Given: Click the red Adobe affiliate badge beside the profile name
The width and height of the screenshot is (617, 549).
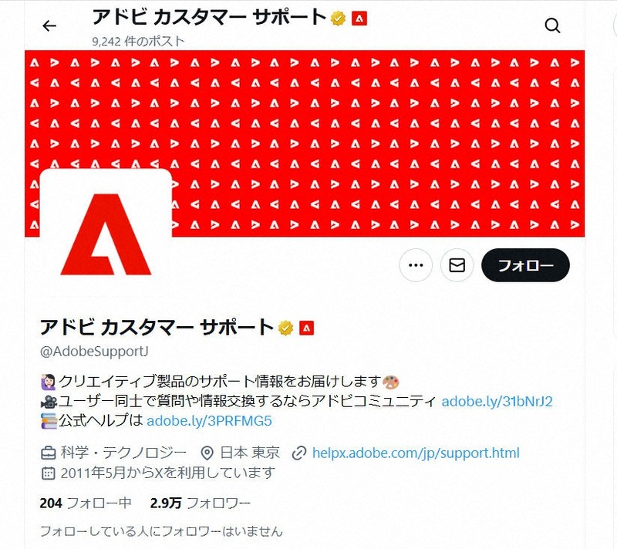Looking at the screenshot, I should (x=306, y=328).
